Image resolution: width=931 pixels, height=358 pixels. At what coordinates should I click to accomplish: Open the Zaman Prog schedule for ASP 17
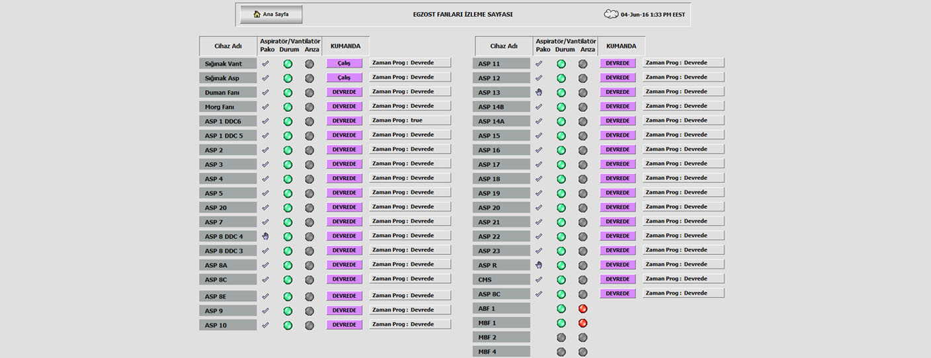pos(683,163)
